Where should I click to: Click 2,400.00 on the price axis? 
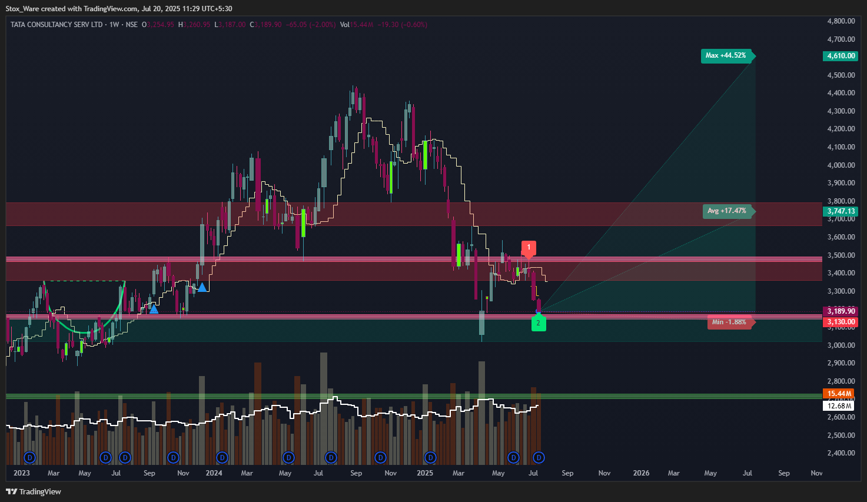(841, 453)
